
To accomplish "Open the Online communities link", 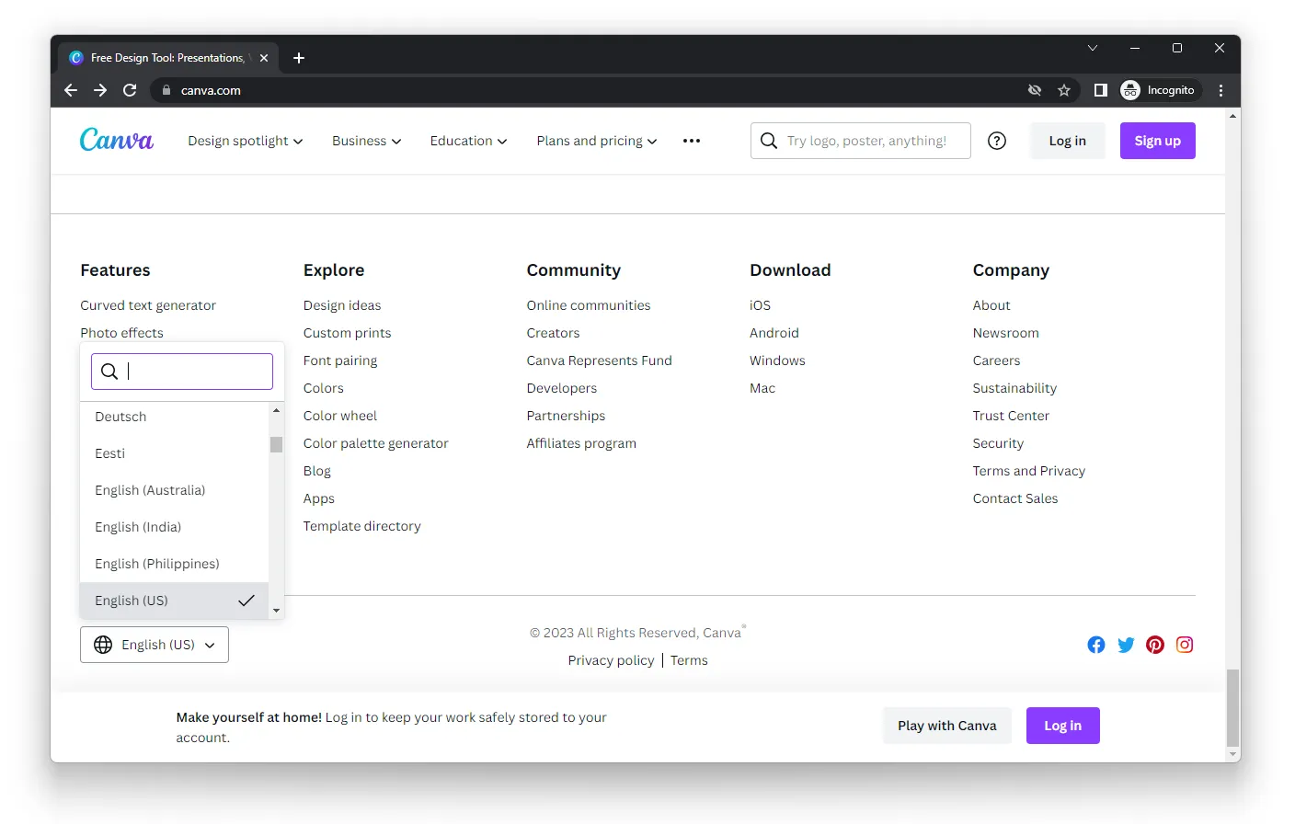I will point(589,305).
